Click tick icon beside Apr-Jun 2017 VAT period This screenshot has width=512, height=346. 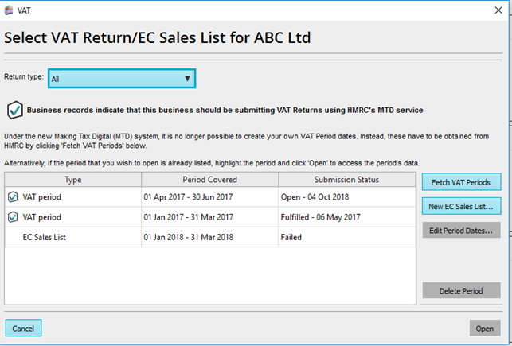[12, 196]
